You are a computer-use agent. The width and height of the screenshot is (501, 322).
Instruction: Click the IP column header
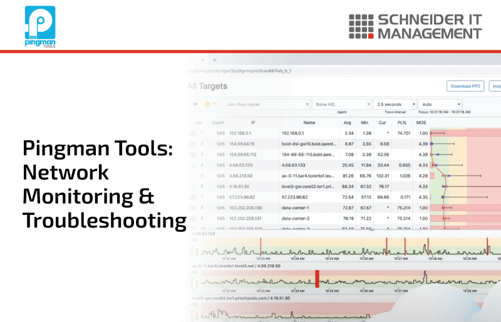[253, 122]
